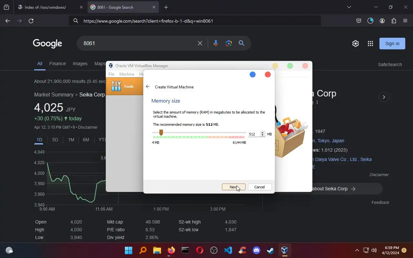Screen dimensions: 413x258
Task: Open File Explorer from the taskbar
Action: click(157, 250)
